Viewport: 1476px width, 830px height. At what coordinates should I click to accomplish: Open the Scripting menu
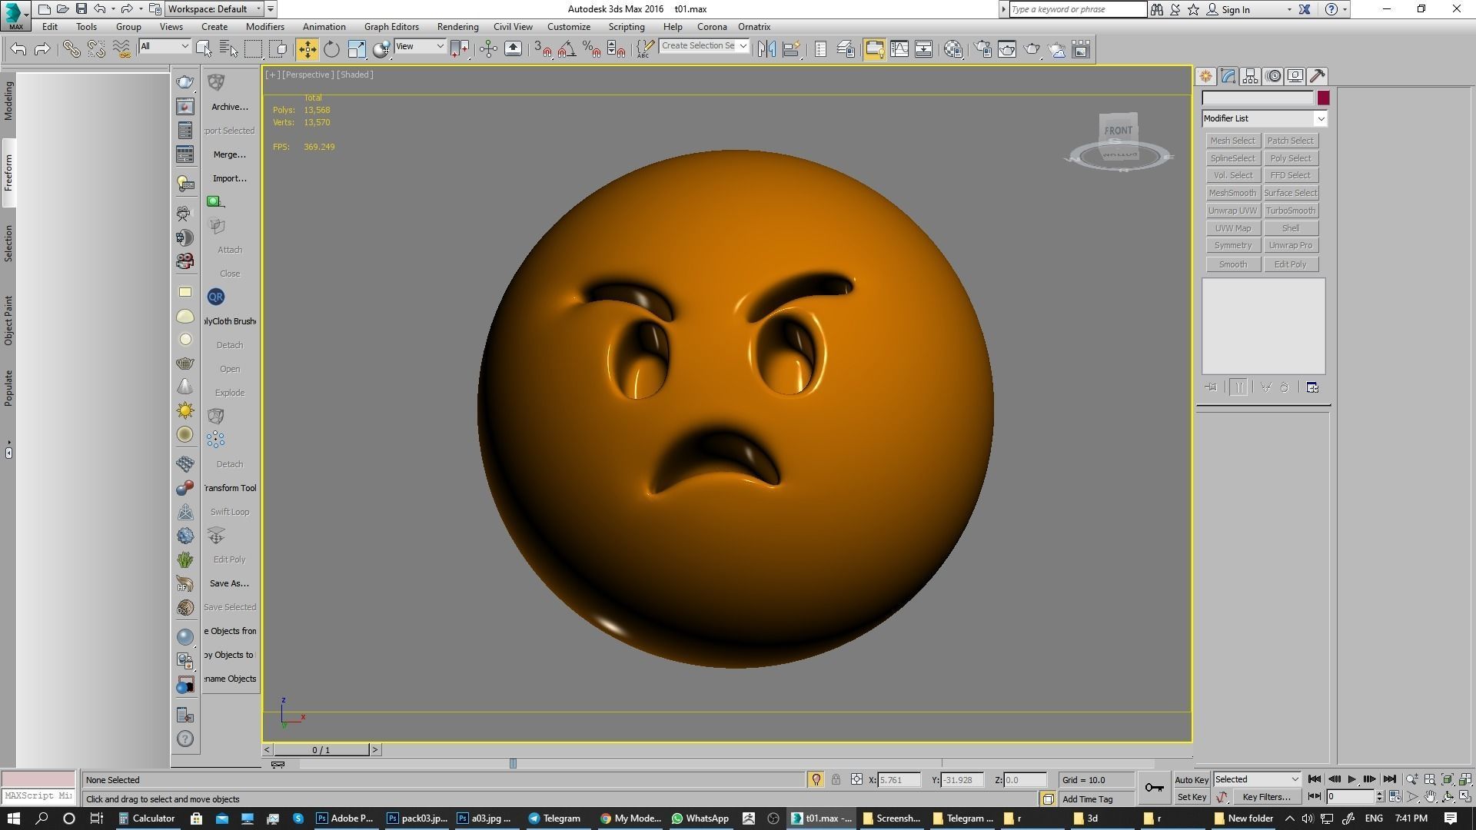tap(627, 27)
